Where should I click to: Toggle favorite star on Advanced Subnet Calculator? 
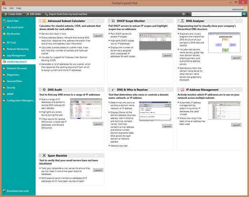click(x=96, y=21)
